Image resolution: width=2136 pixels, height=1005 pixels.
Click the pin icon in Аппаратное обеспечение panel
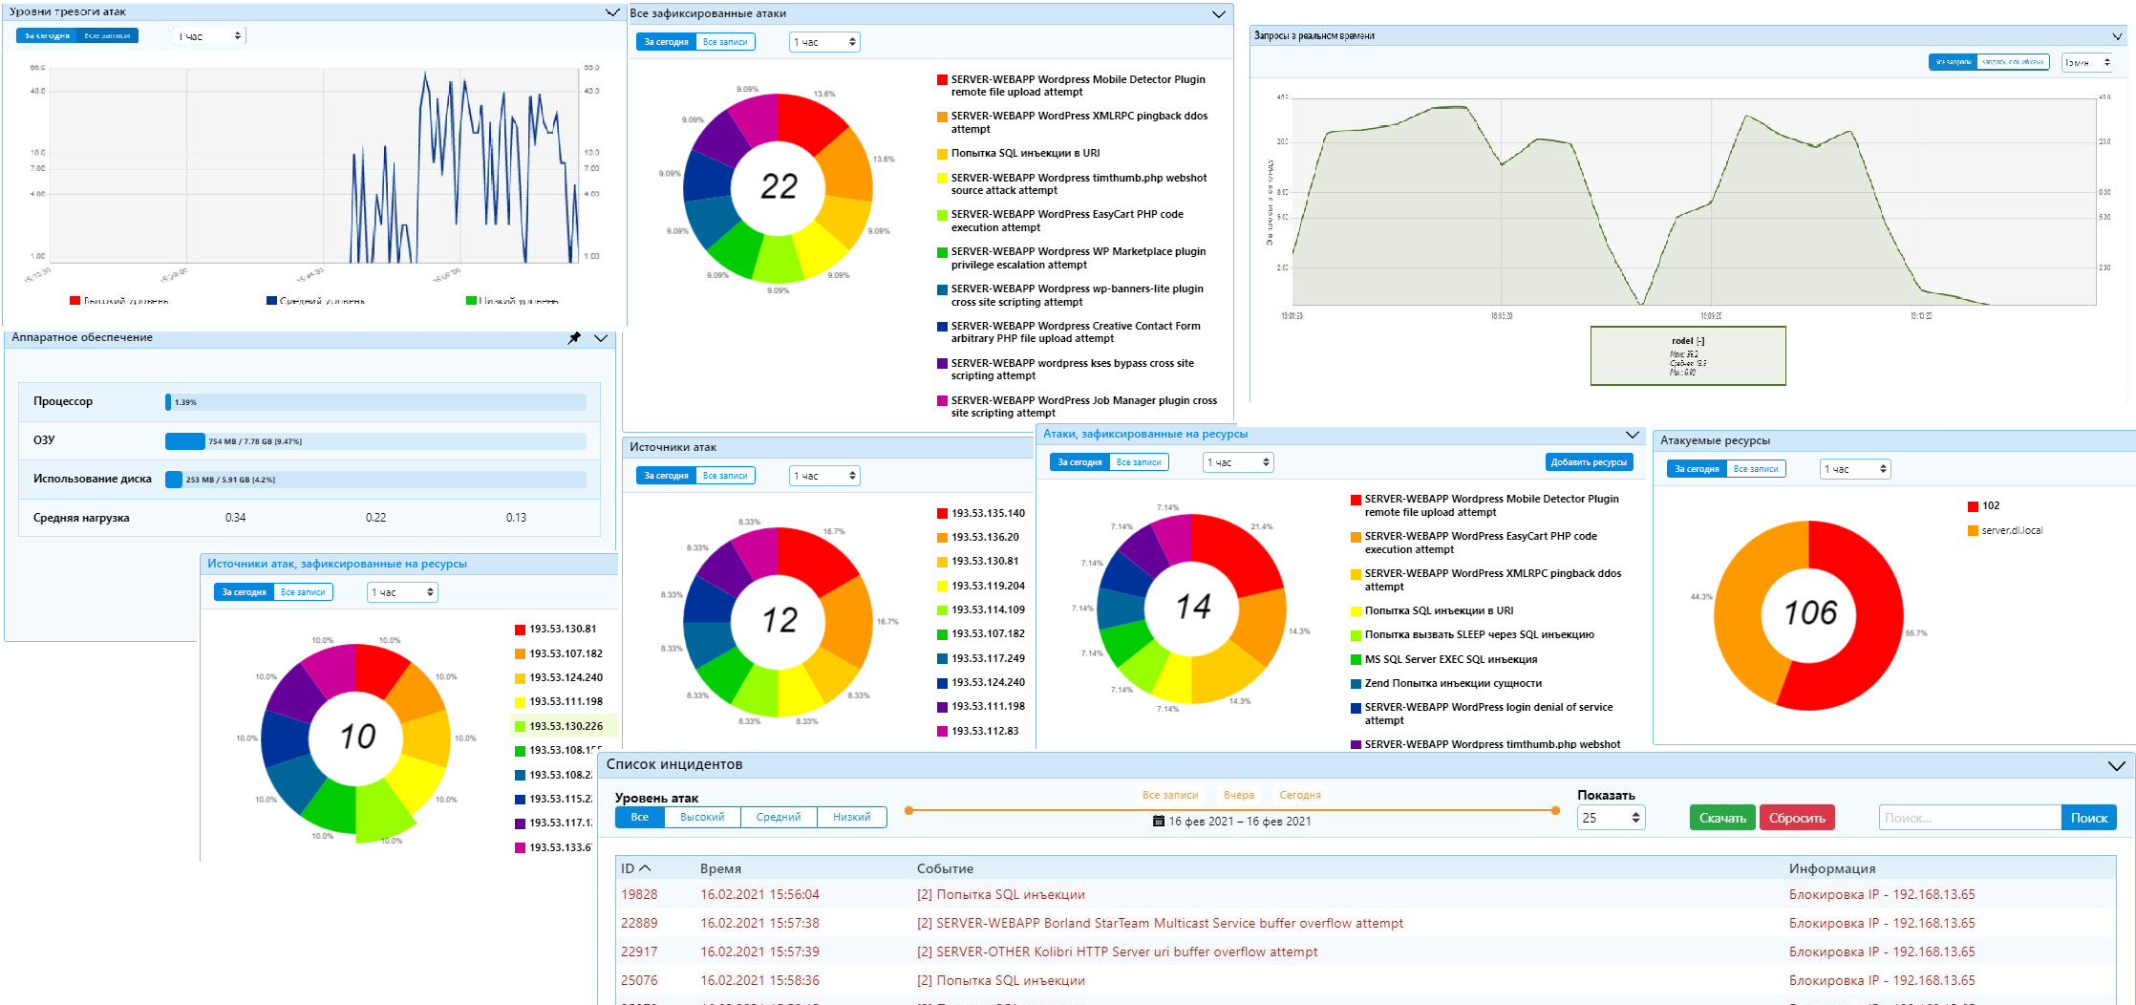[x=574, y=338]
